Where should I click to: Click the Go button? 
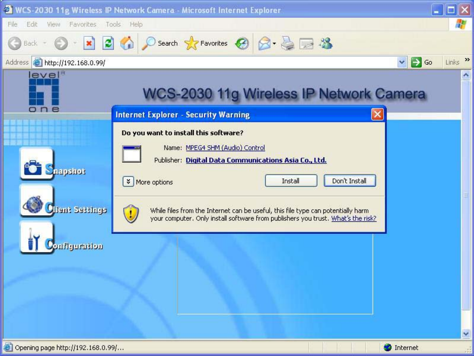(422, 62)
